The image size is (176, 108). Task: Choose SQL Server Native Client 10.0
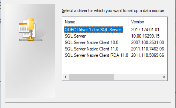[x=92, y=42]
